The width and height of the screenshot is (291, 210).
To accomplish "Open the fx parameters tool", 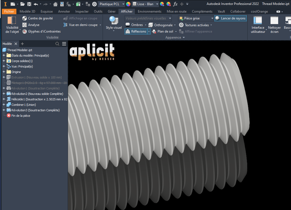I will [x=175, y=4].
